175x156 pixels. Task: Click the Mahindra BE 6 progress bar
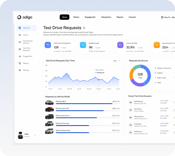click(x=88, y=103)
